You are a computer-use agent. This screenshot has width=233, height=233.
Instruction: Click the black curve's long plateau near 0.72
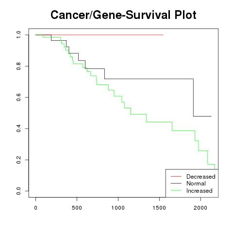pos(149,79)
